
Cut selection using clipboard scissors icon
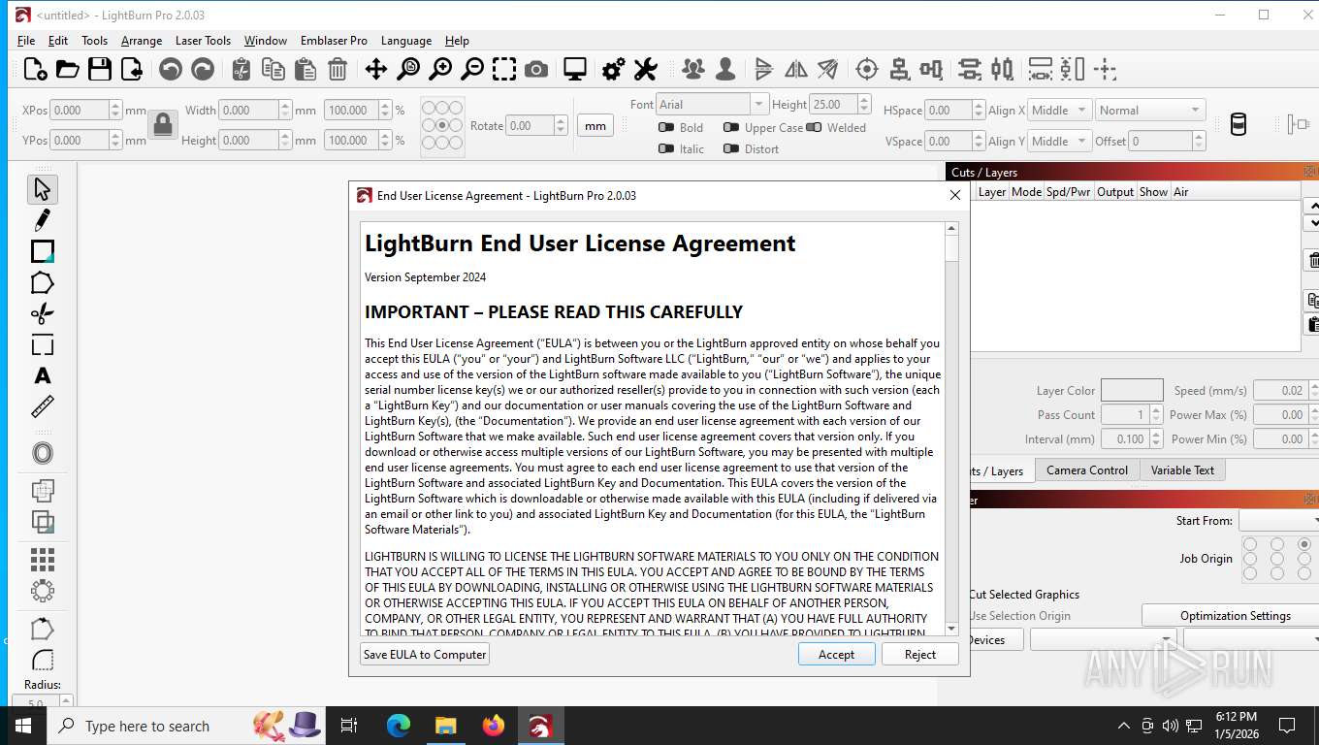coord(241,69)
